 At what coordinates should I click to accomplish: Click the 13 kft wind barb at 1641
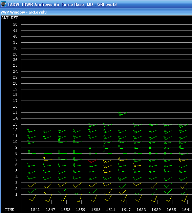pyautogui.click(x=183, y=126)
